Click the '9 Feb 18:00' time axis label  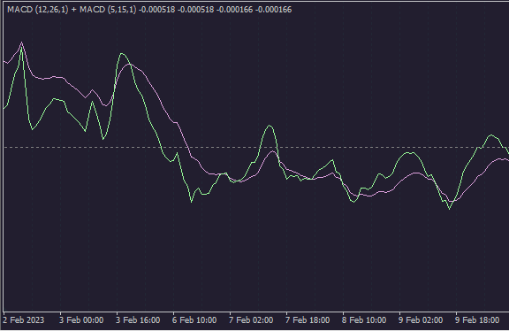click(x=477, y=320)
